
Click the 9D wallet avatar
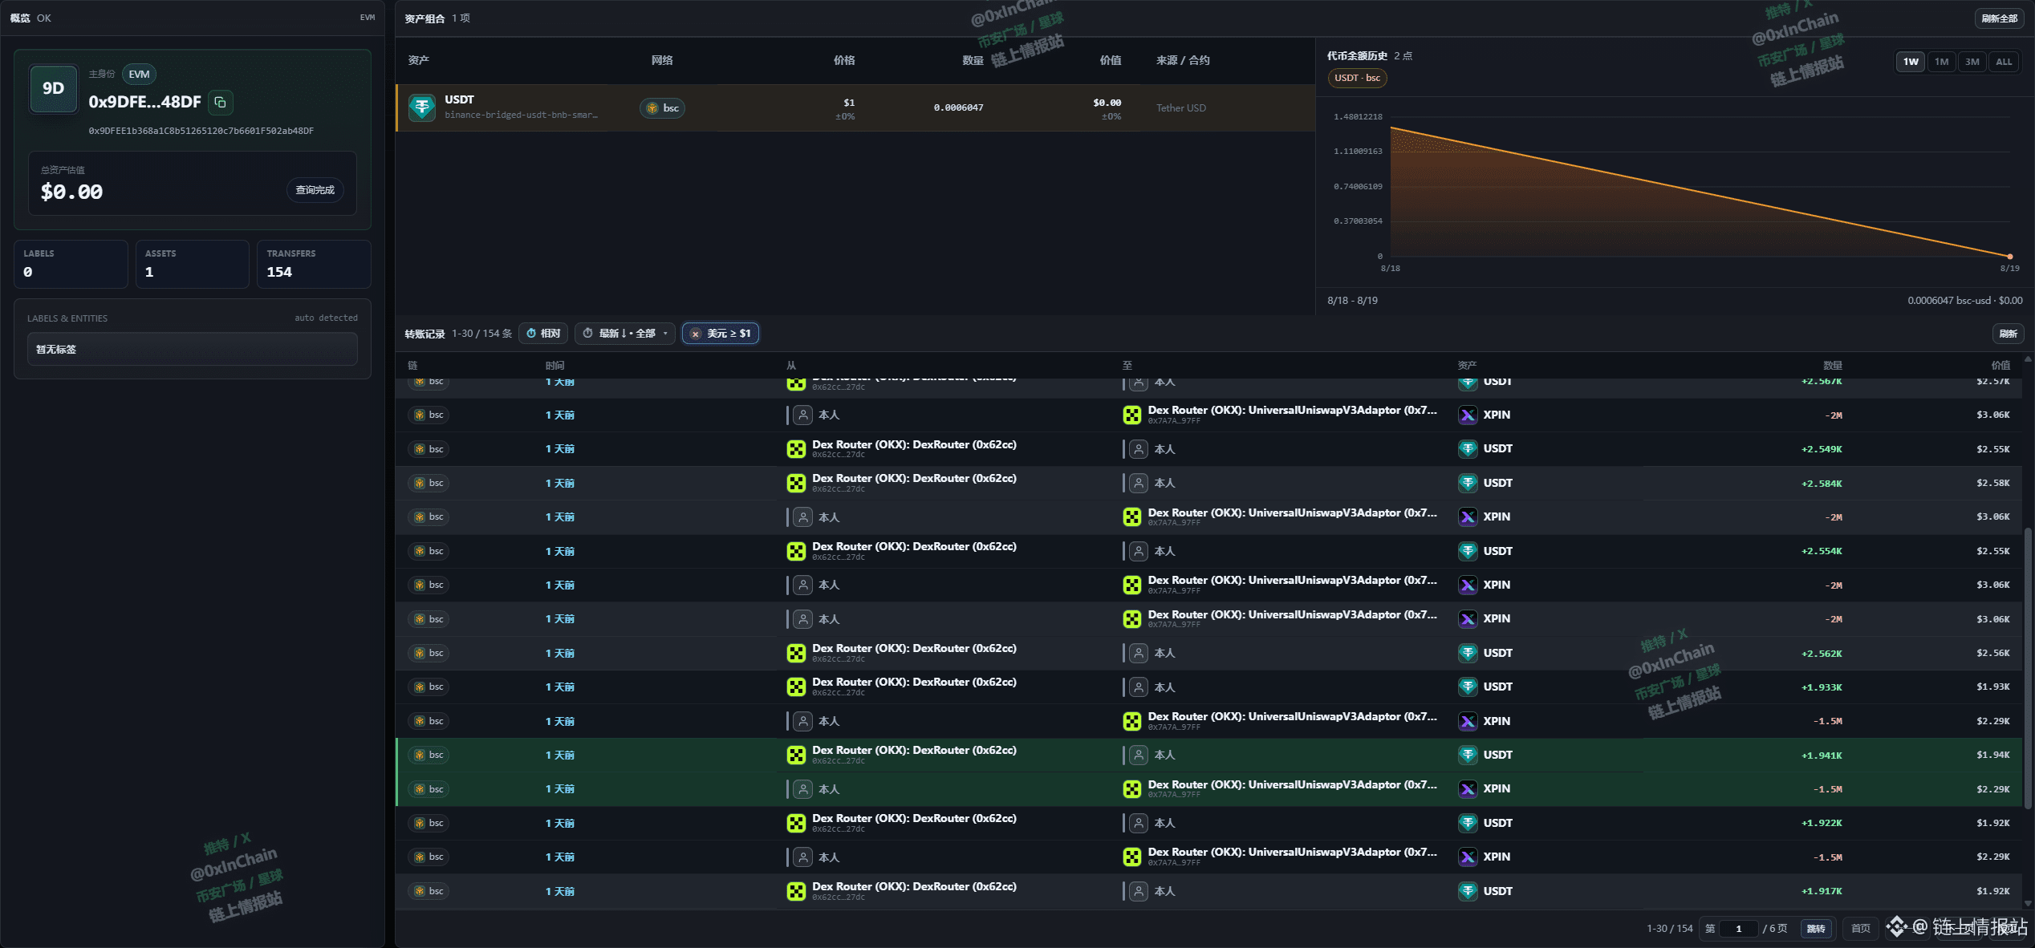click(54, 88)
